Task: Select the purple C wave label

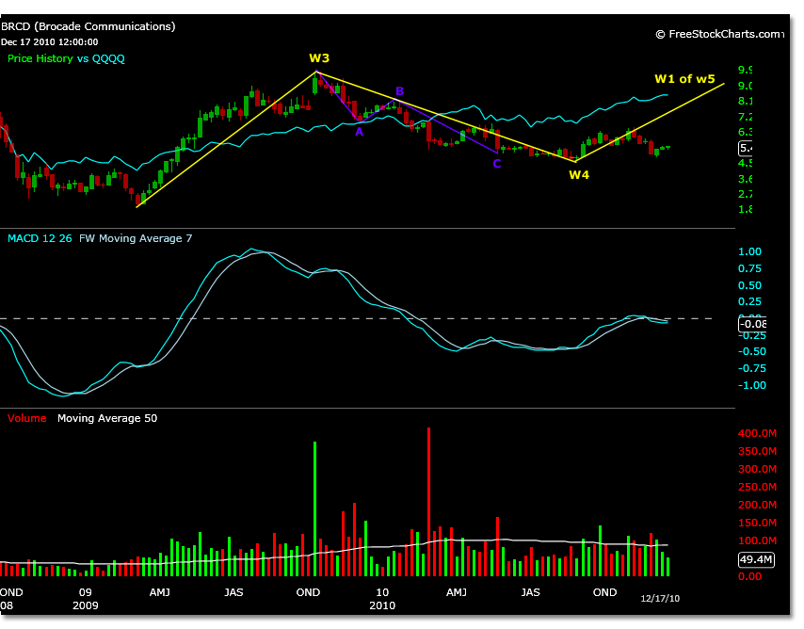Action: pyautogui.click(x=496, y=164)
